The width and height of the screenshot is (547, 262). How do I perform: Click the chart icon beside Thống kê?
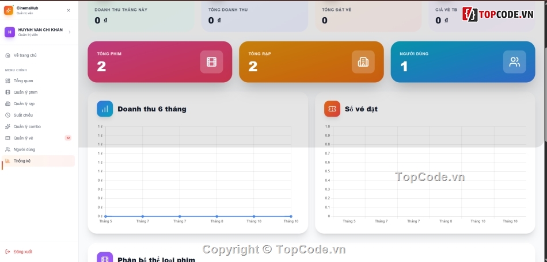7,161
